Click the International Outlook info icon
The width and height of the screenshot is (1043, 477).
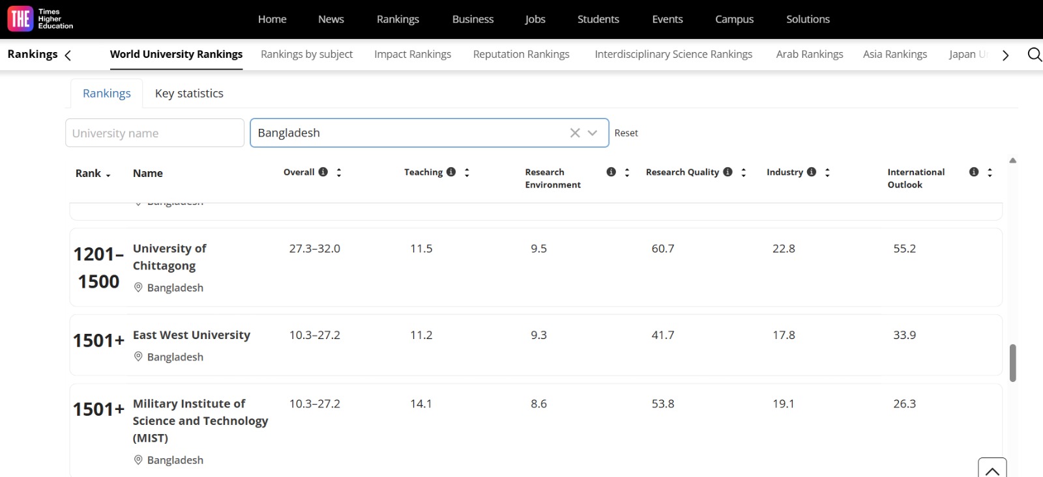pyautogui.click(x=974, y=172)
